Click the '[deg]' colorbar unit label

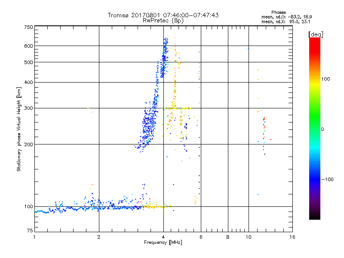click(316, 34)
